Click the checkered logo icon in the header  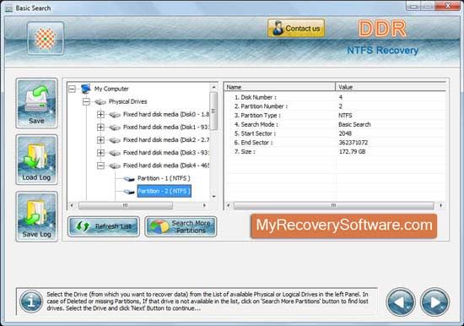(46, 38)
